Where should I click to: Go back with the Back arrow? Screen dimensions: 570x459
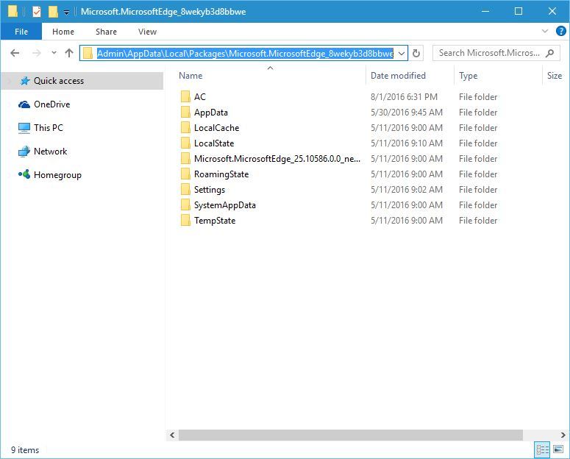click(x=15, y=53)
